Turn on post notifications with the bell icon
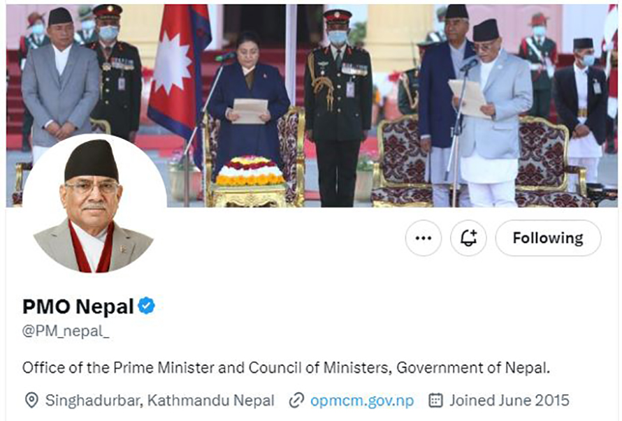Screen dimensions: 622x421 [468, 238]
